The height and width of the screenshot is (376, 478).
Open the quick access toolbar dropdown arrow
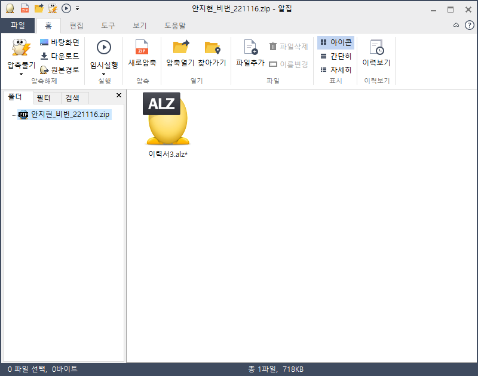point(78,8)
